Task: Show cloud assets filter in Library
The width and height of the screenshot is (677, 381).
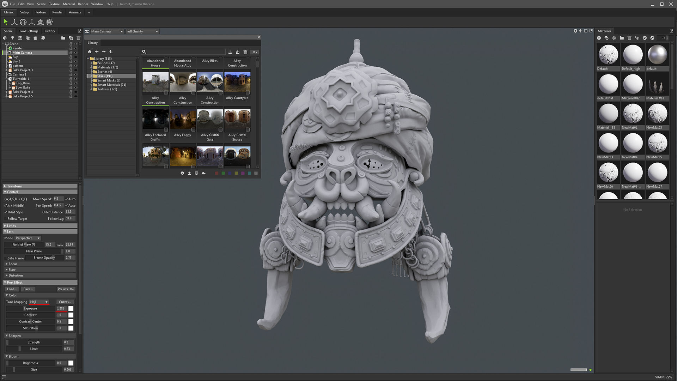Action: (203, 173)
